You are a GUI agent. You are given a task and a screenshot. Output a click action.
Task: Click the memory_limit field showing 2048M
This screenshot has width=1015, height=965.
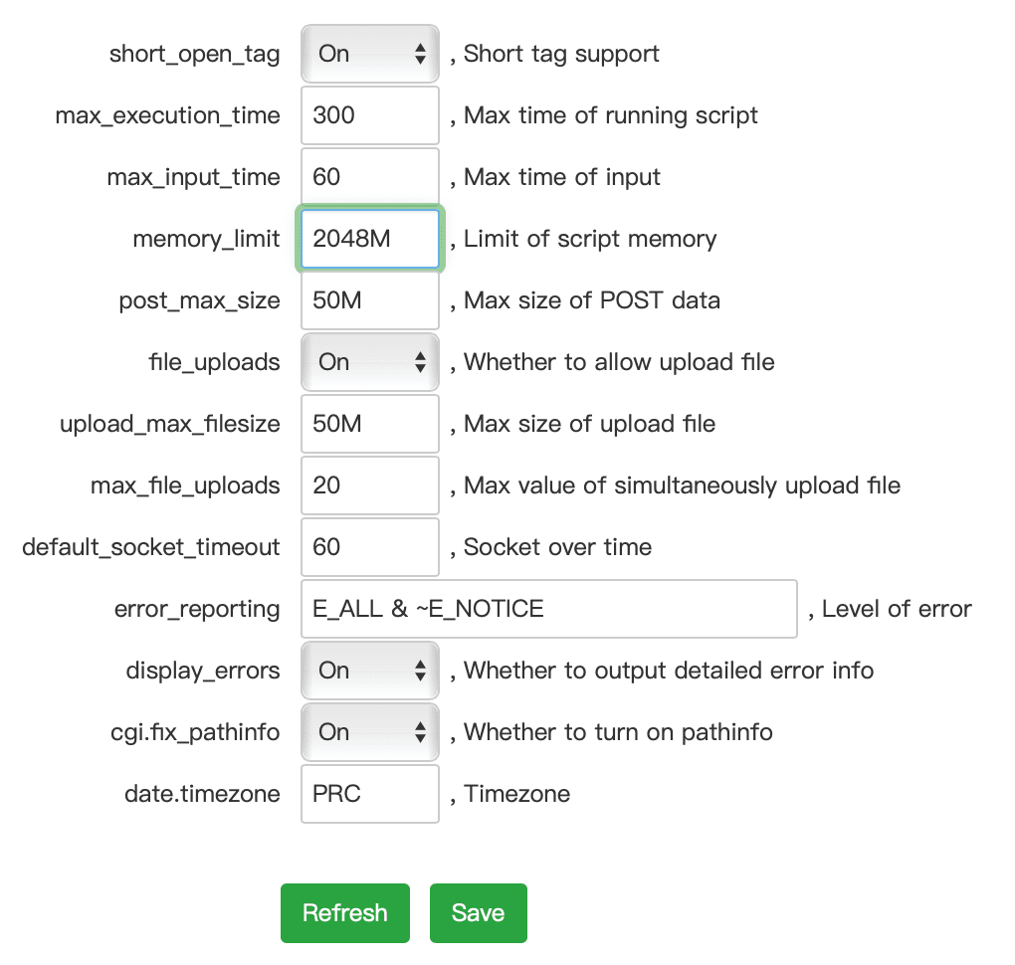[369, 239]
